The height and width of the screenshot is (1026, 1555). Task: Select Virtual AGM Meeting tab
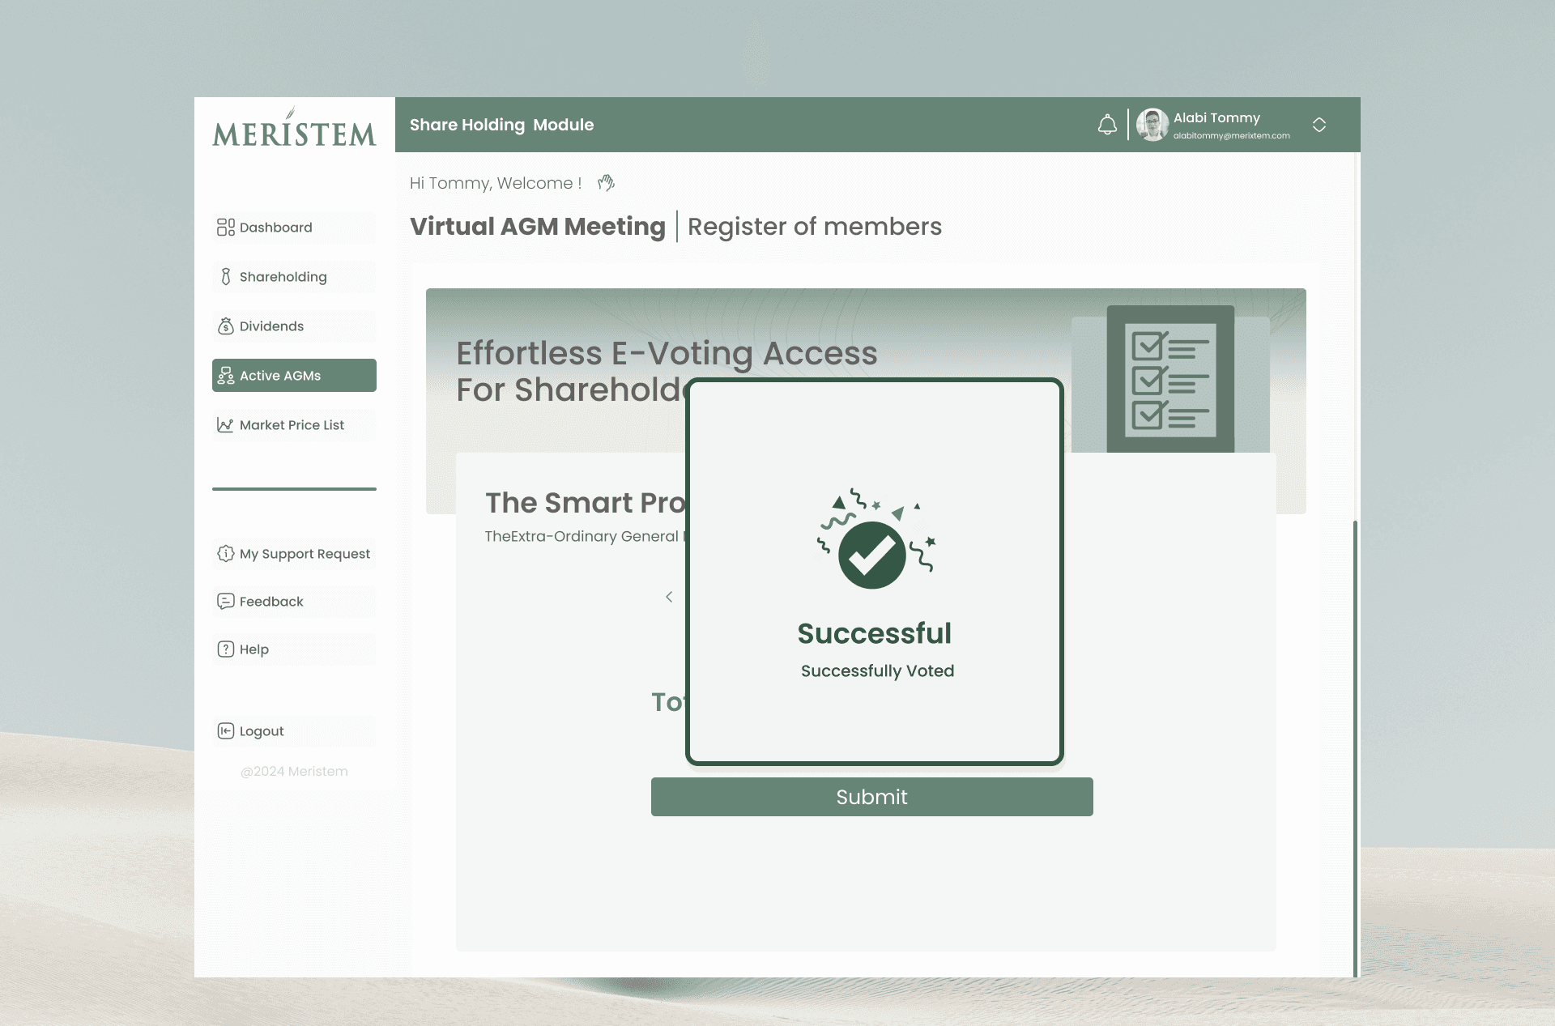point(537,227)
